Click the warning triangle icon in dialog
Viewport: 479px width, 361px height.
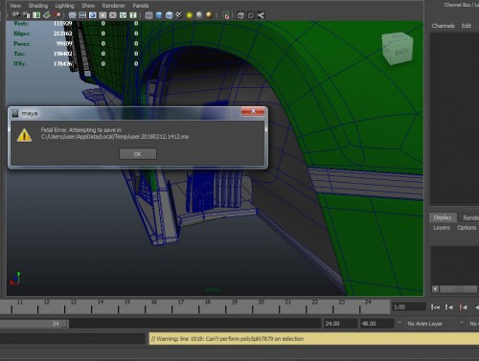click(24, 135)
